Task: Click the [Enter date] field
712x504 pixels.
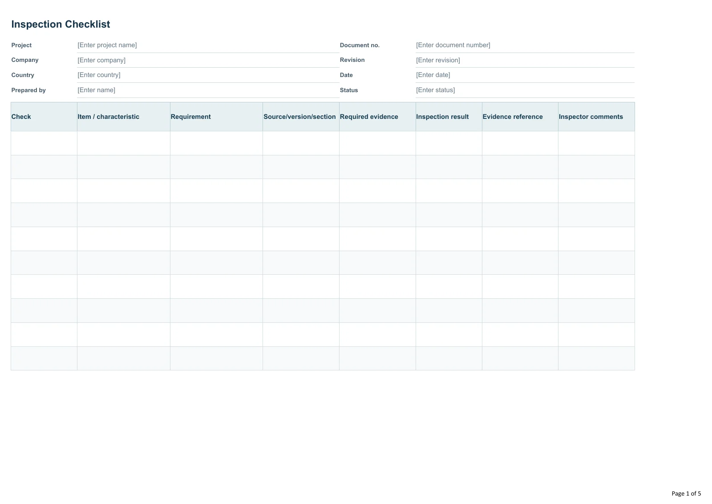Action: (x=525, y=75)
